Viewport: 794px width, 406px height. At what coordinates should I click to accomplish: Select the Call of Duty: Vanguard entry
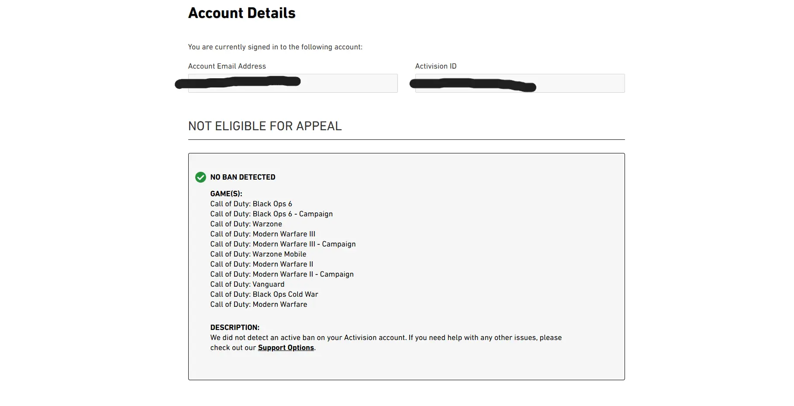[247, 284]
